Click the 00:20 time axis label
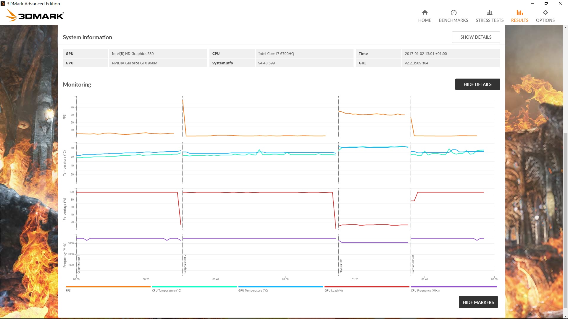Image resolution: width=568 pixels, height=319 pixels. pyautogui.click(x=146, y=279)
